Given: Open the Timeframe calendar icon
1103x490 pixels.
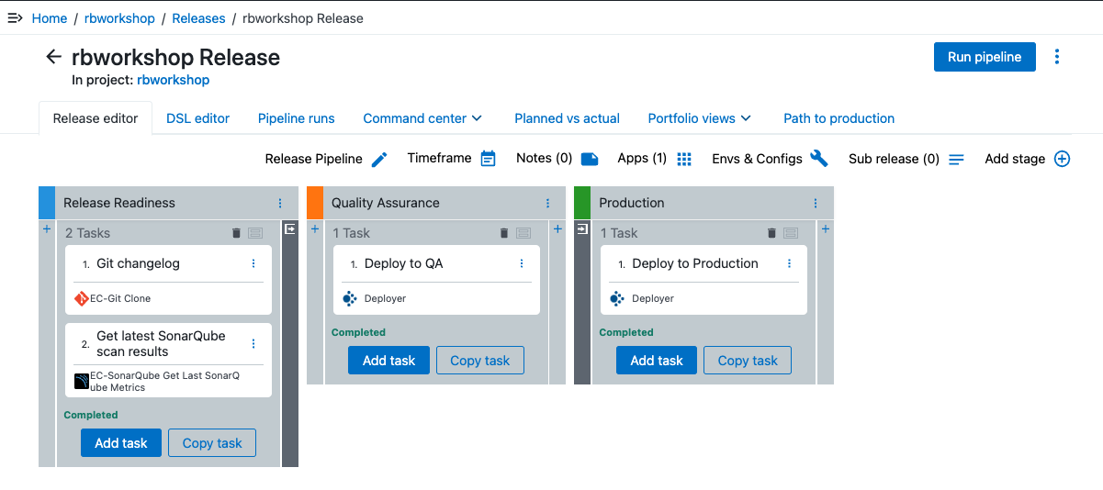Looking at the screenshot, I should click(x=488, y=159).
